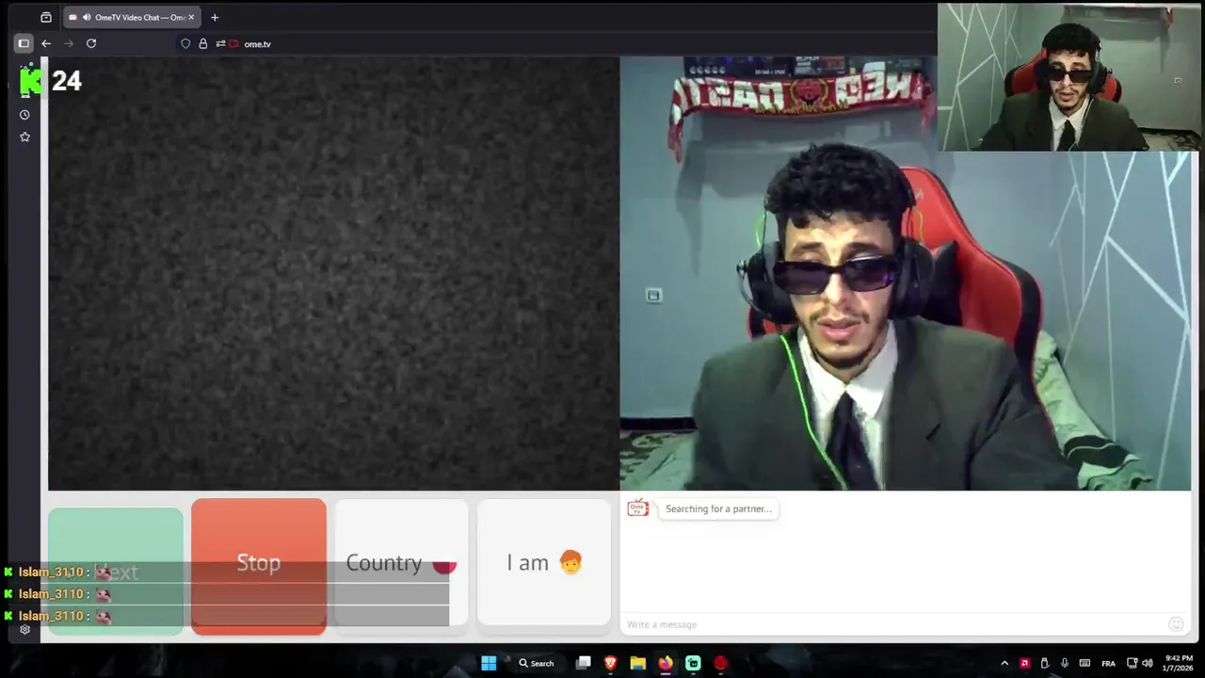Viewport: 1205px width, 678px height.
Task: Open site permissions icon in address bar
Action: (x=220, y=43)
